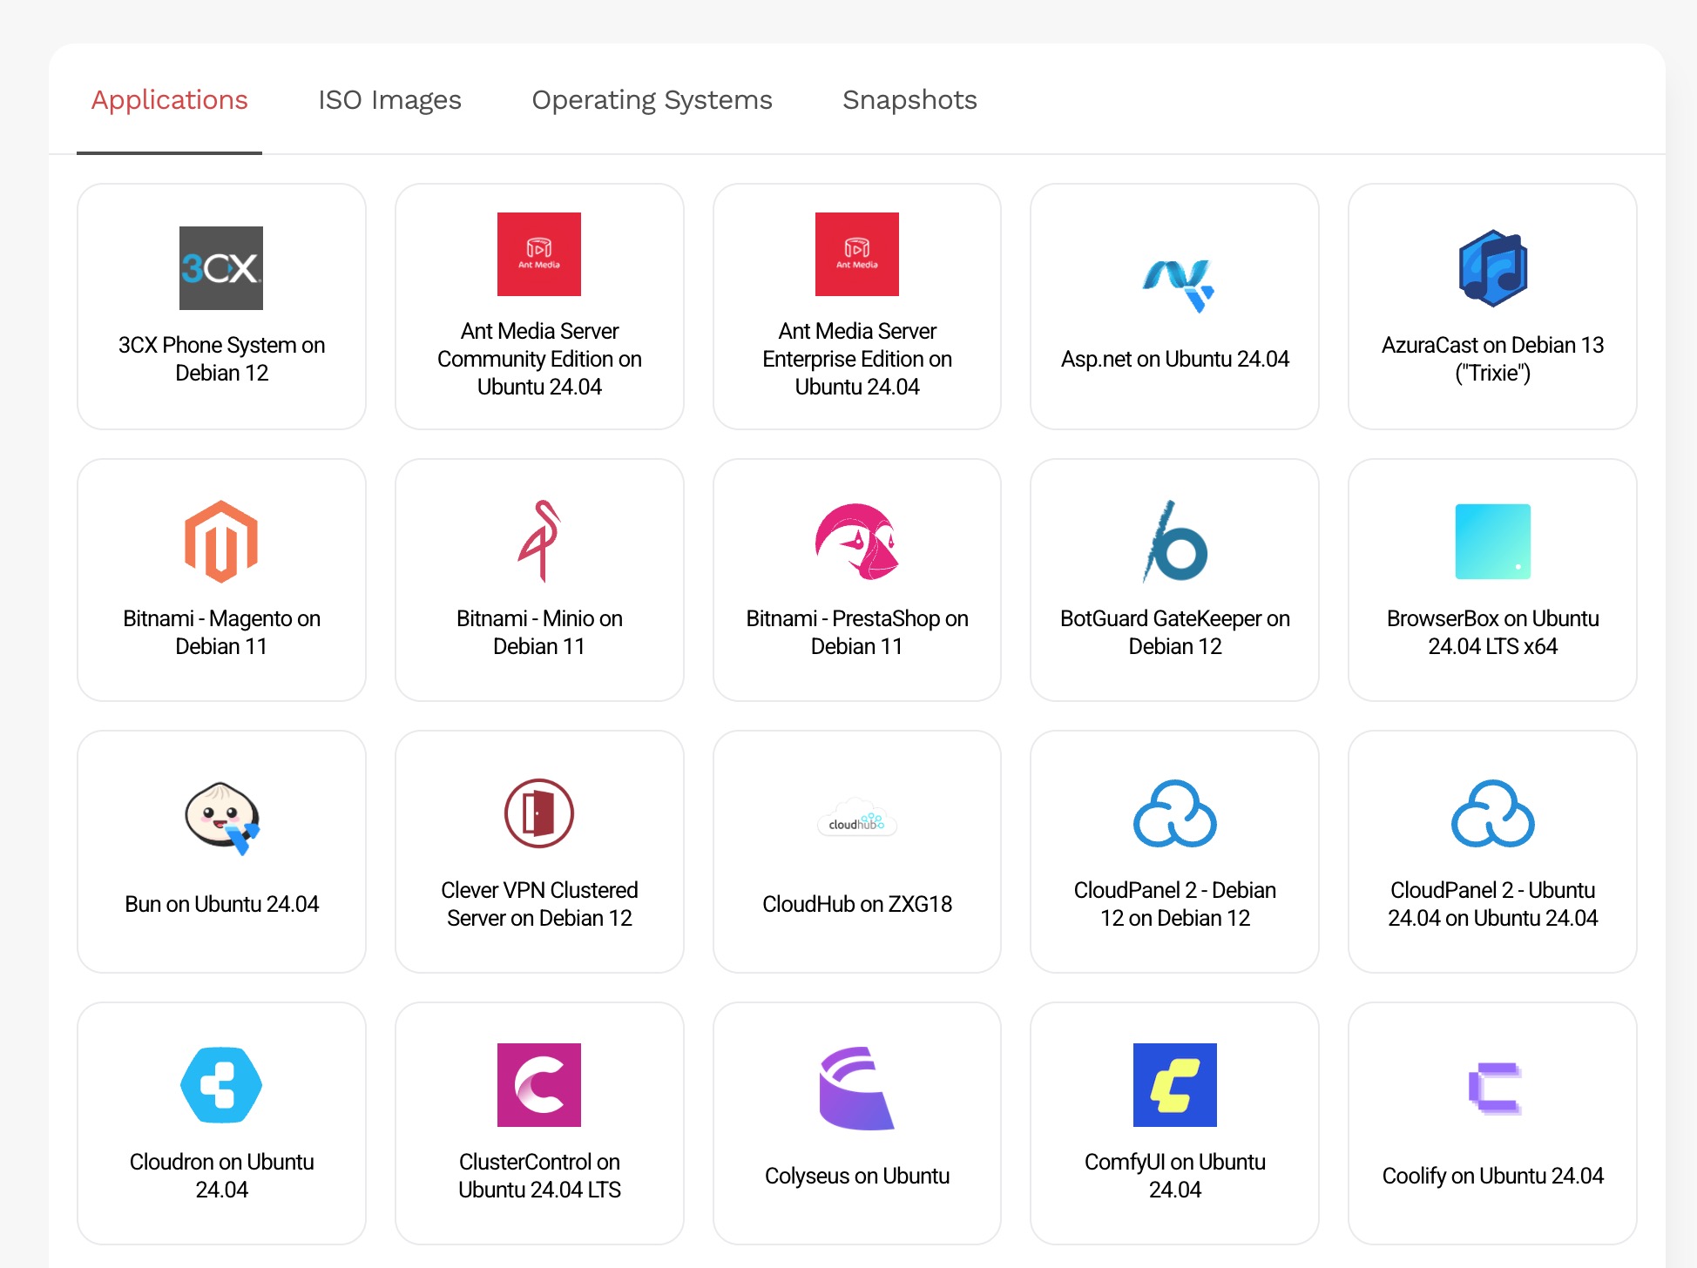The width and height of the screenshot is (1697, 1268).
Task: Pick the Cloudron blue hexagon icon
Action: [x=221, y=1085]
